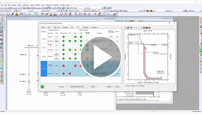Click the shield icon in plot toolbar
Viewport: 202px width, 114px height.
[144, 28]
